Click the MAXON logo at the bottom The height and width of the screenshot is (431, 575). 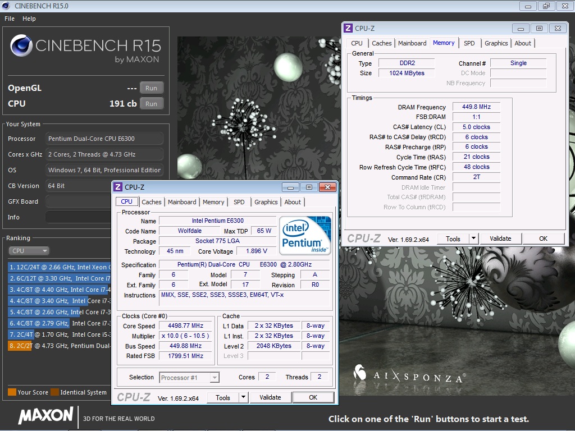46,416
